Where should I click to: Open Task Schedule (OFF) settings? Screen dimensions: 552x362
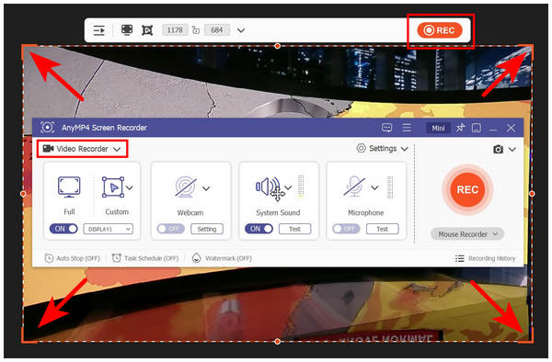click(x=145, y=258)
